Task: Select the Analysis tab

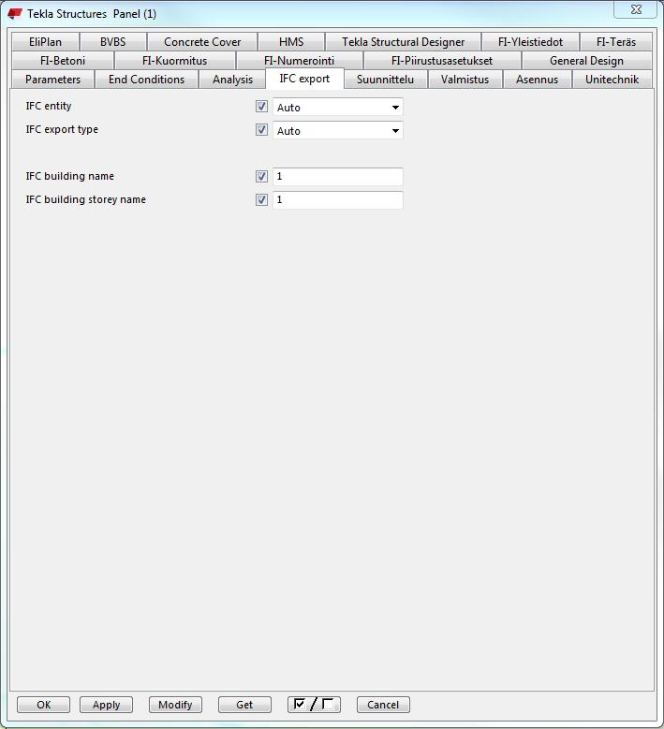Action: click(x=232, y=79)
